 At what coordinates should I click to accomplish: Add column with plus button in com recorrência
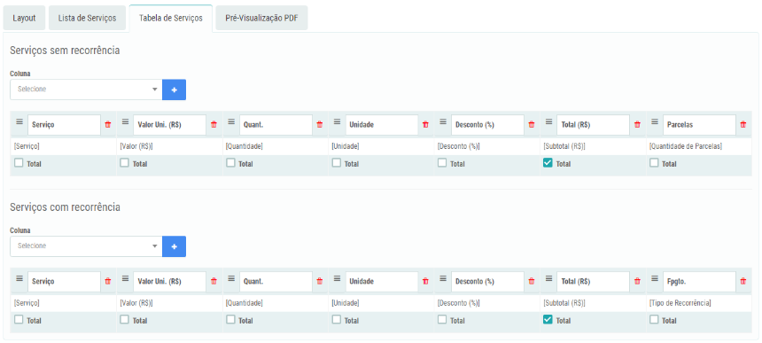(x=174, y=246)
